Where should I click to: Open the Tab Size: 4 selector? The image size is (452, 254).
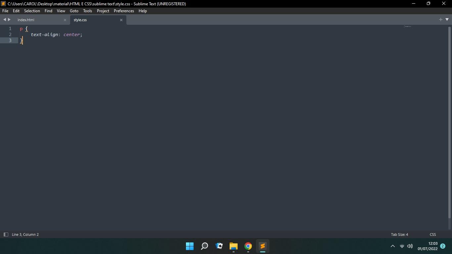pyautogui.click(x=399, y=234)
